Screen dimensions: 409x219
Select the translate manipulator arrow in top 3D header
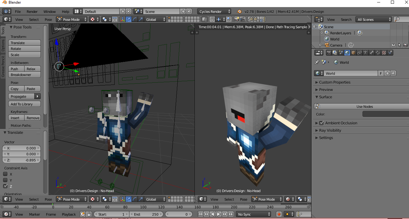(x=129, y=19)
